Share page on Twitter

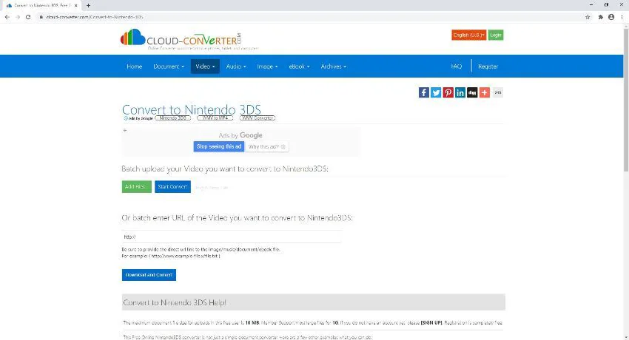pos(436,92)
